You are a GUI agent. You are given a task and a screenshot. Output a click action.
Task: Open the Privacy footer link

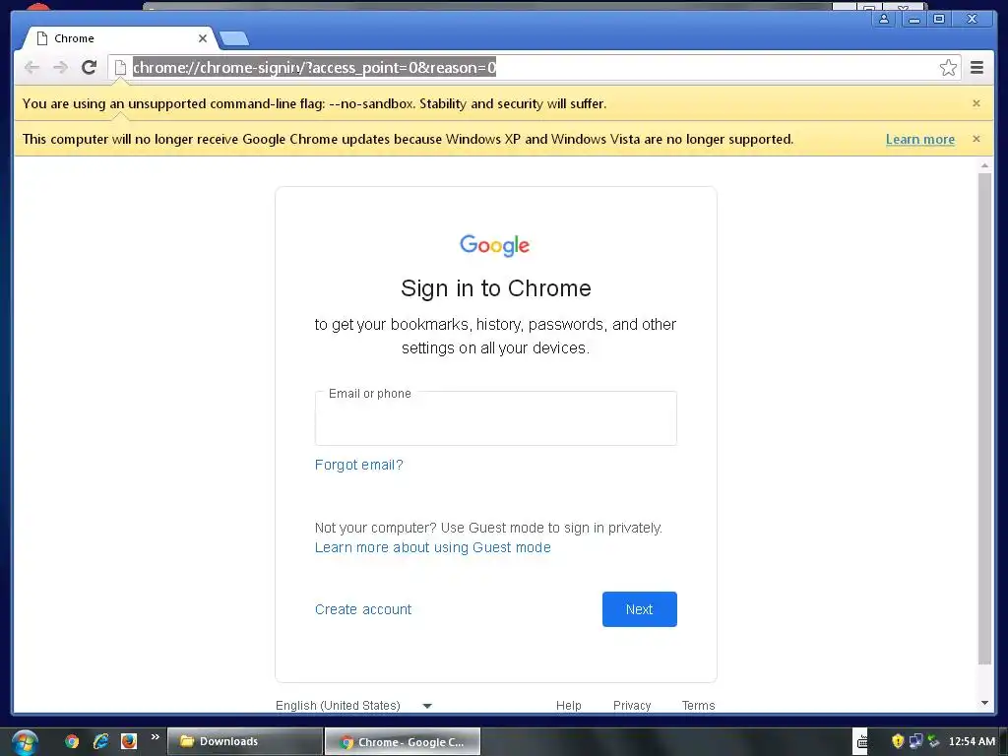click(632, 705)
